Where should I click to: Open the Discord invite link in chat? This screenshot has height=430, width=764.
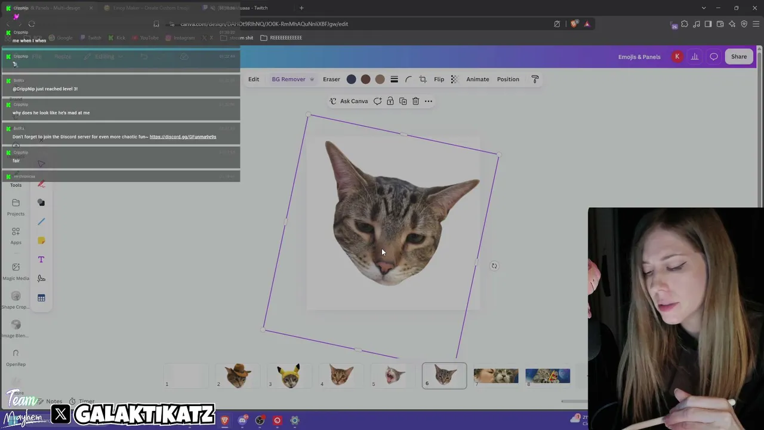click(x=183, y=137)
